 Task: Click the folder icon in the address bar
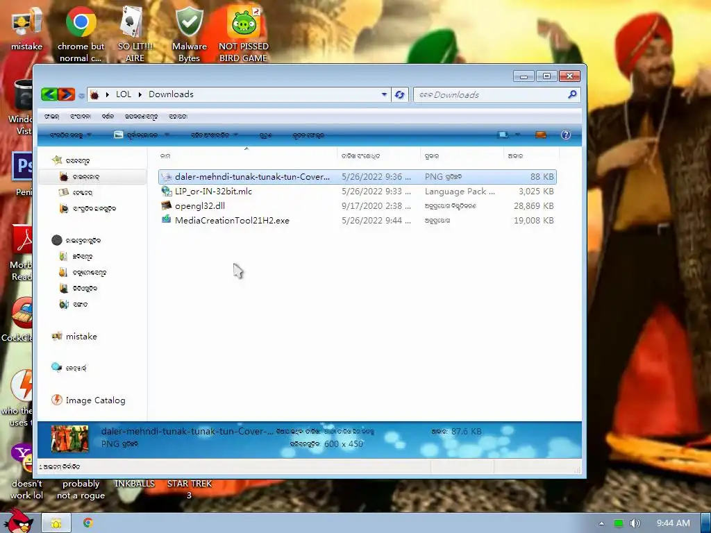click(x=94, y=94)
